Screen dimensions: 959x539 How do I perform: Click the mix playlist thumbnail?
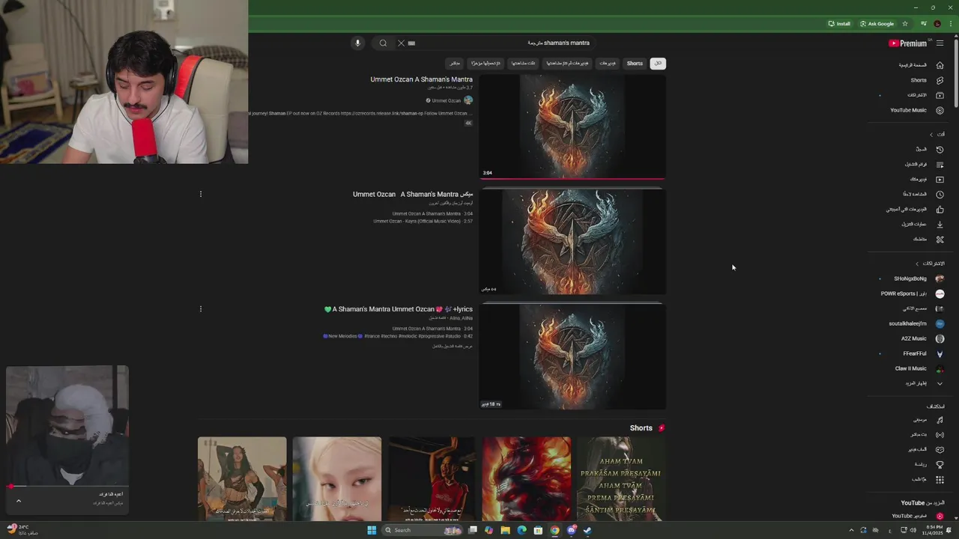(572, 241)
